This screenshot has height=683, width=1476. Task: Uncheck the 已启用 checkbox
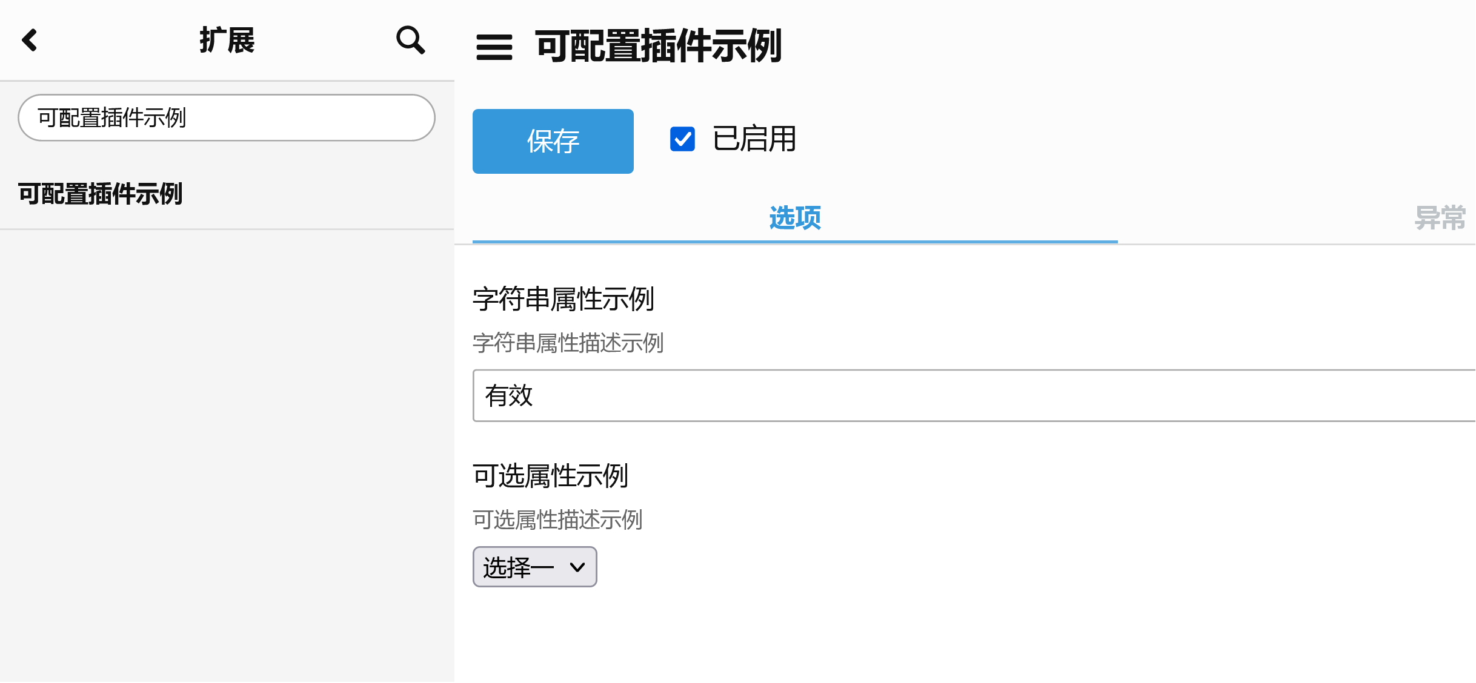click(682, 139)
